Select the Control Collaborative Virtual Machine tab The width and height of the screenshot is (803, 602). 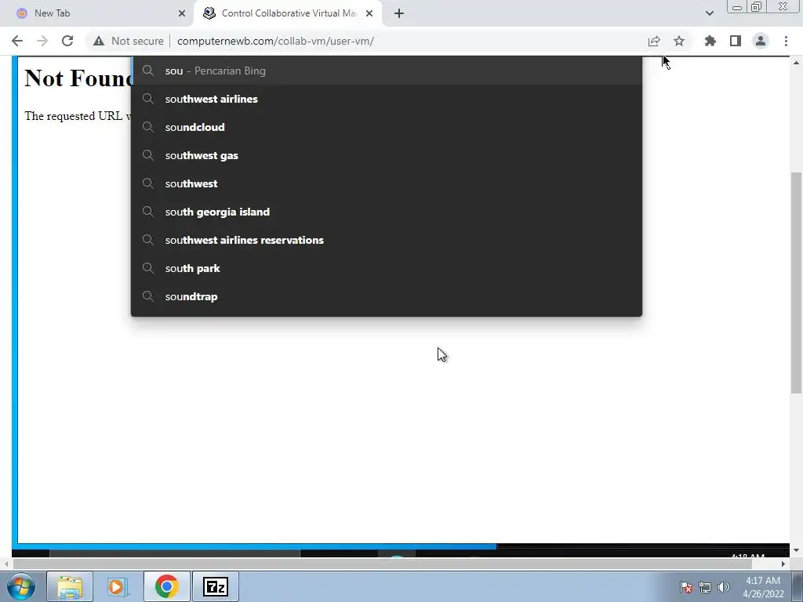click(287, 13)
